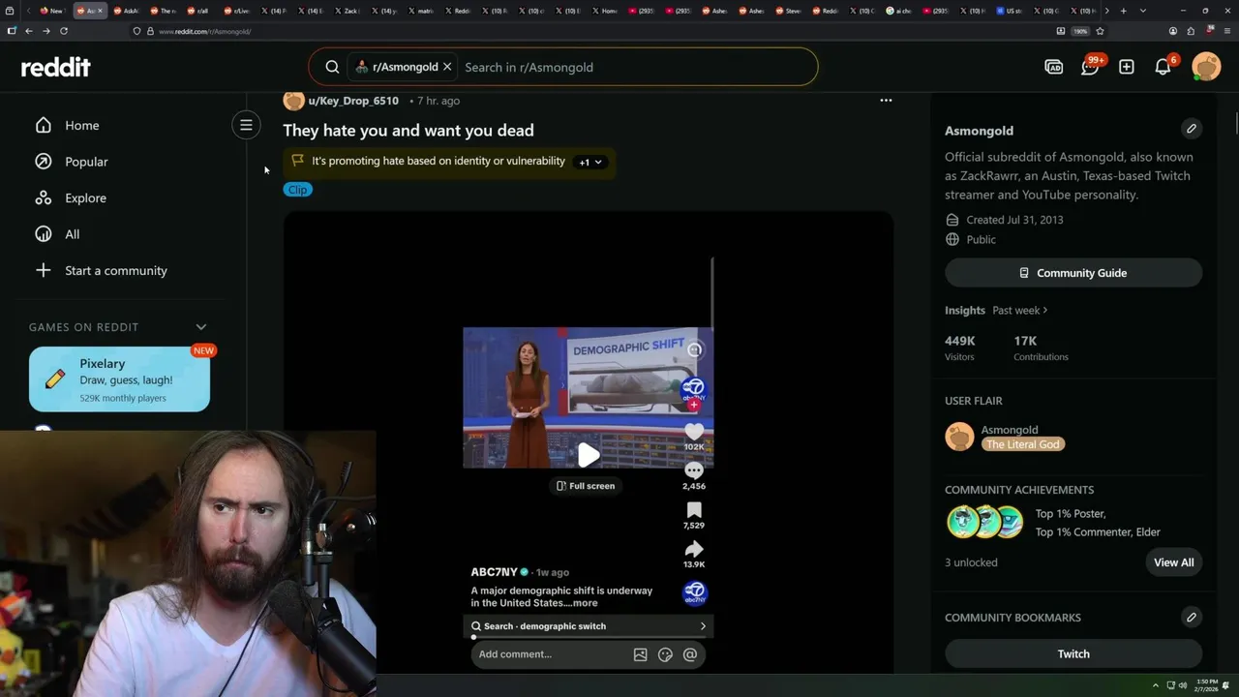Go forward in browser history
The height and width of the screenshot is (697, 1239).
click(x=45, y=31)
